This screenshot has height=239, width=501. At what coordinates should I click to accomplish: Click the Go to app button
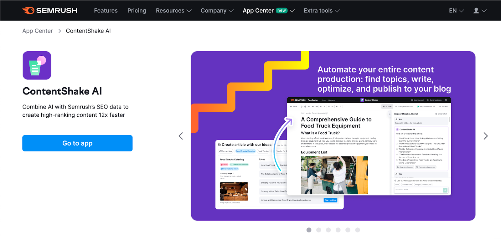tap(77, 143)
